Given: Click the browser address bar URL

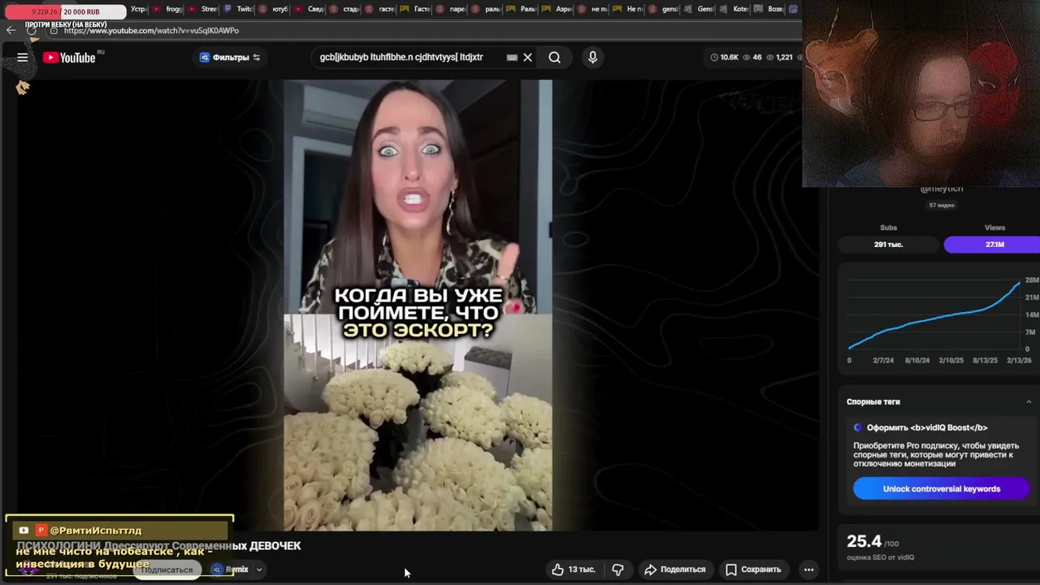Looking at the screenshot, I should (x=151, y=31).
